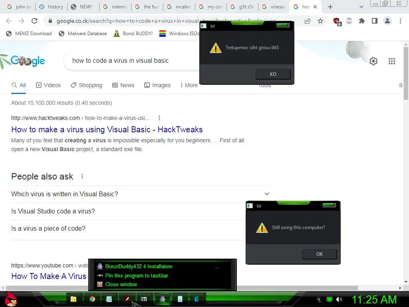This screenshot has height=307, width=409.
Task: Switch to the History tab
Action: click(52, 7)
